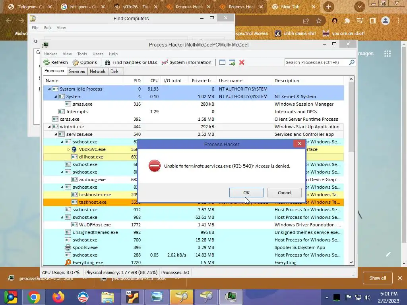Click the taskbar clock showing 5:01 PM
Image resolution: width=407 pixels, height=305 pixels.
(389, 297)
